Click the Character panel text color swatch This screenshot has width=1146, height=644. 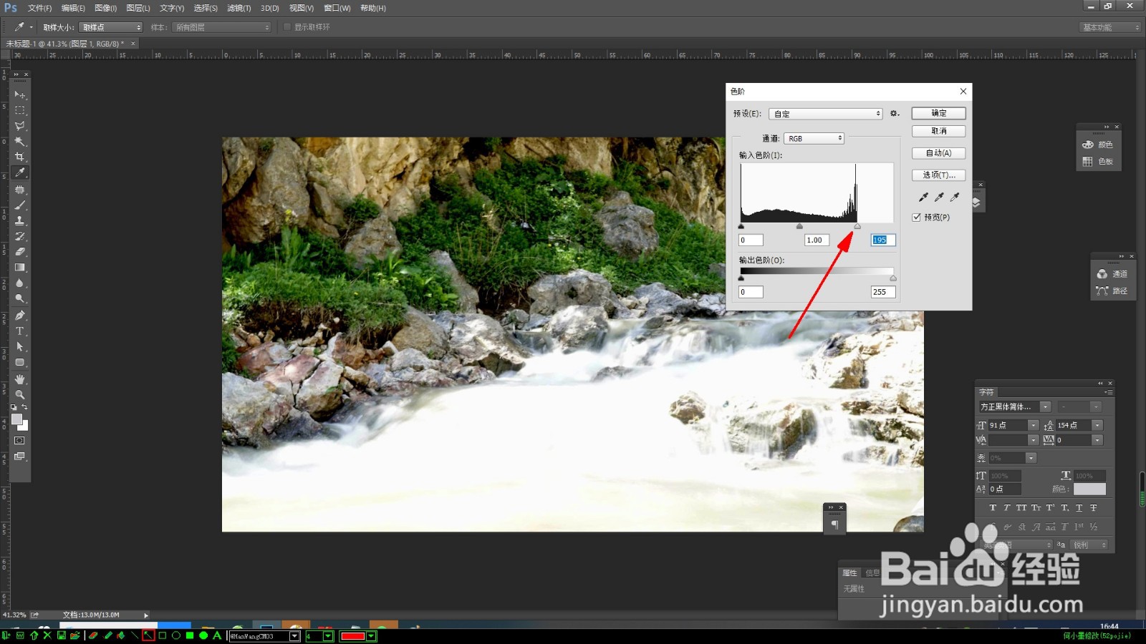pos(1089,489)
